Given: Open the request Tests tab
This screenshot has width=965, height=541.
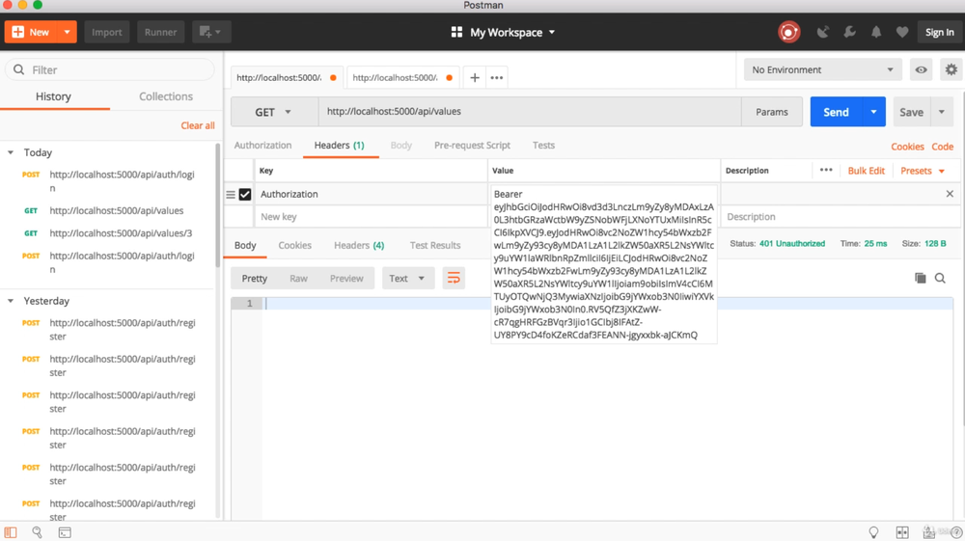Looking at the screenshot, I should 543,146.
